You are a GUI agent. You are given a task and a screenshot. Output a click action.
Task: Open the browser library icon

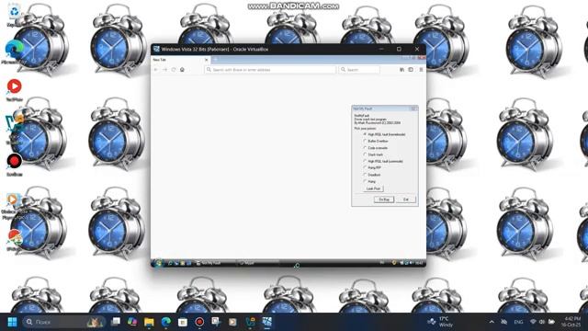402,70
